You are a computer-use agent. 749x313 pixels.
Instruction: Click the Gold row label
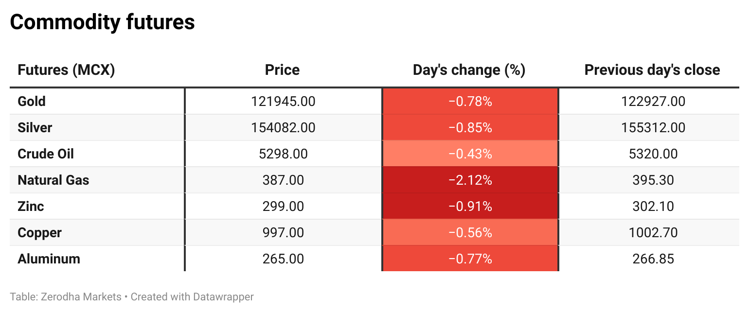pyautogui.click(x=32, y=102)
